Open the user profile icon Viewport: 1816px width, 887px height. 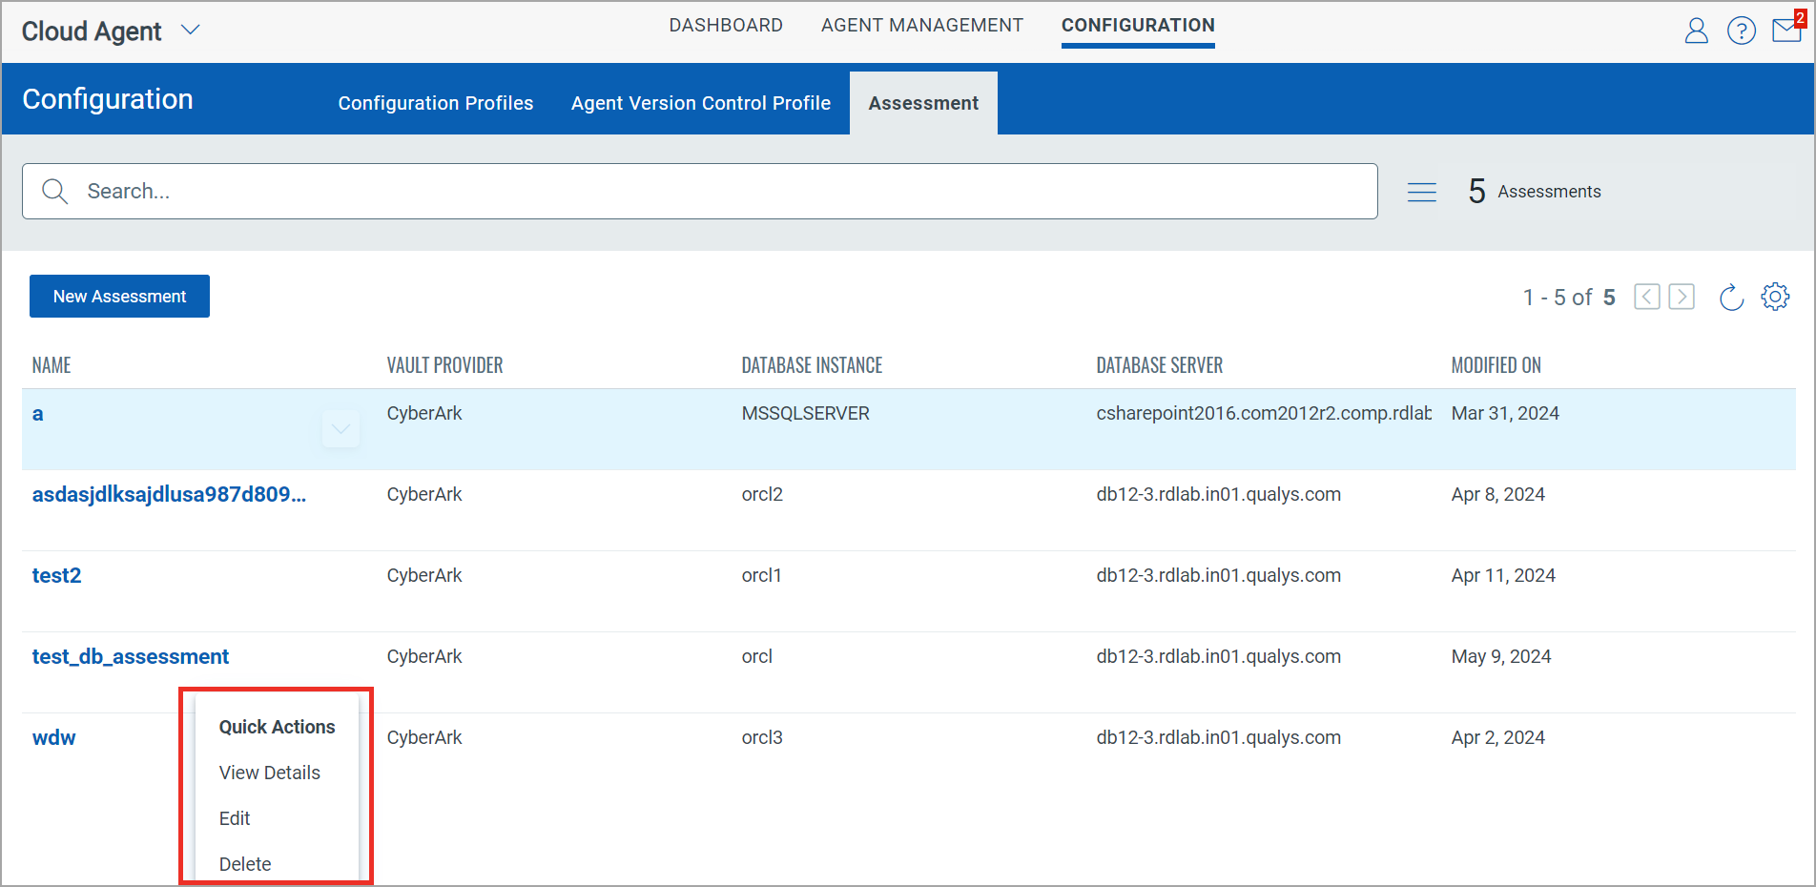1696,31
